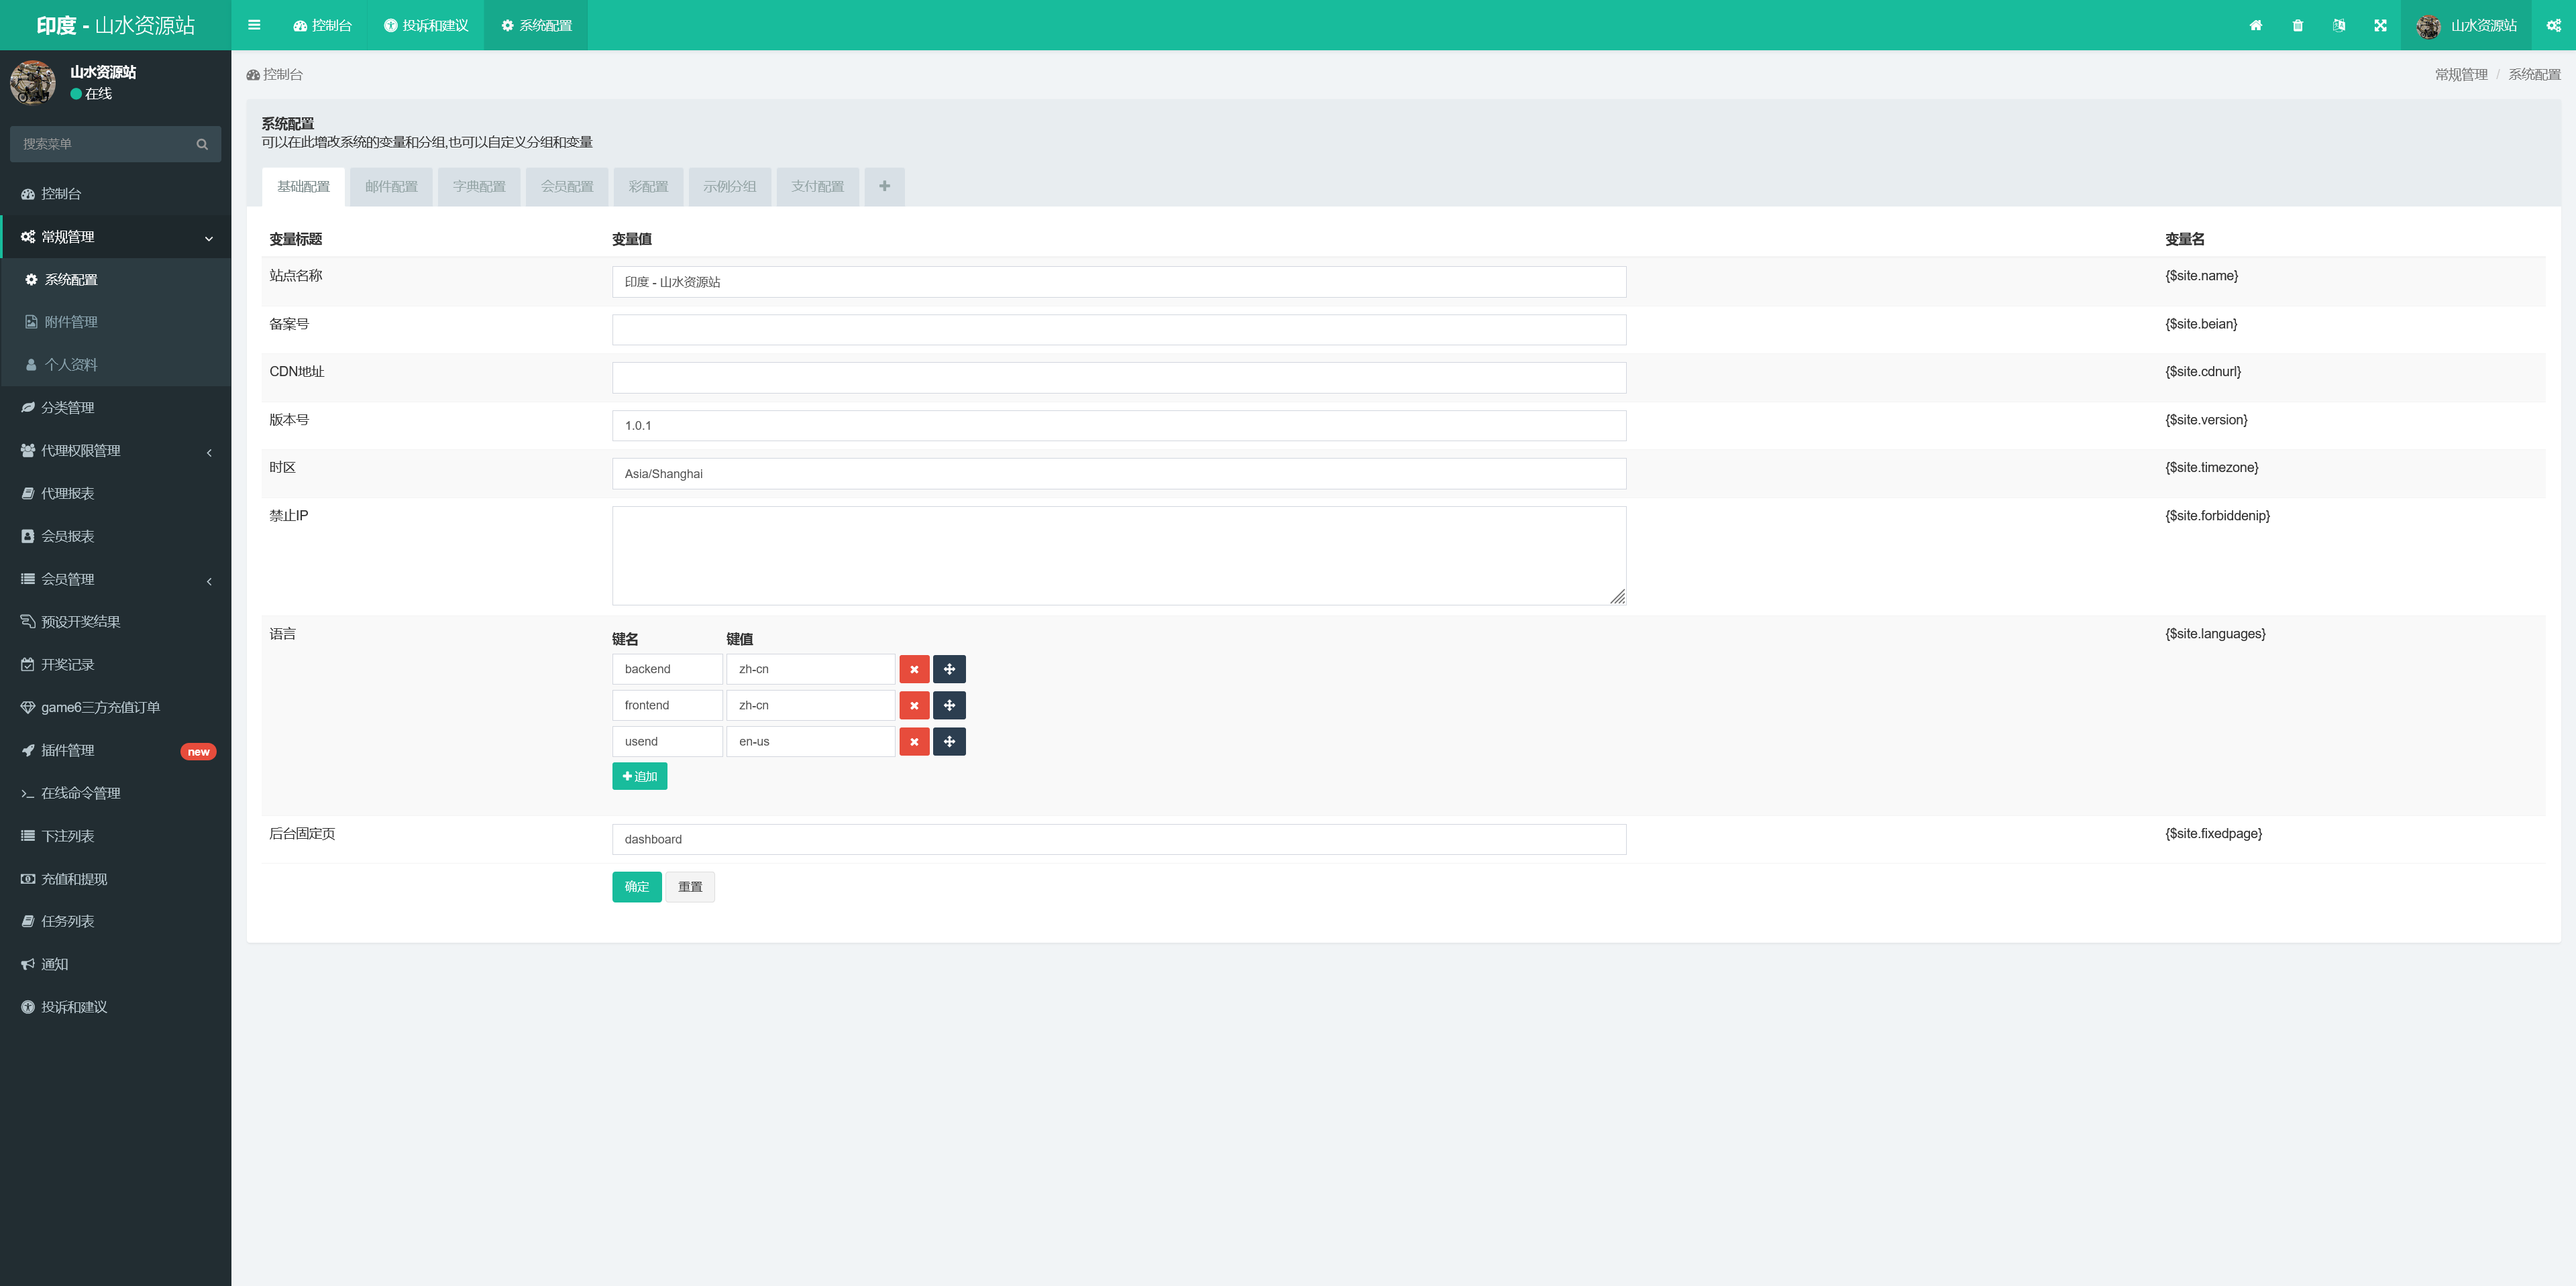Delete the frontend language row

914,705
